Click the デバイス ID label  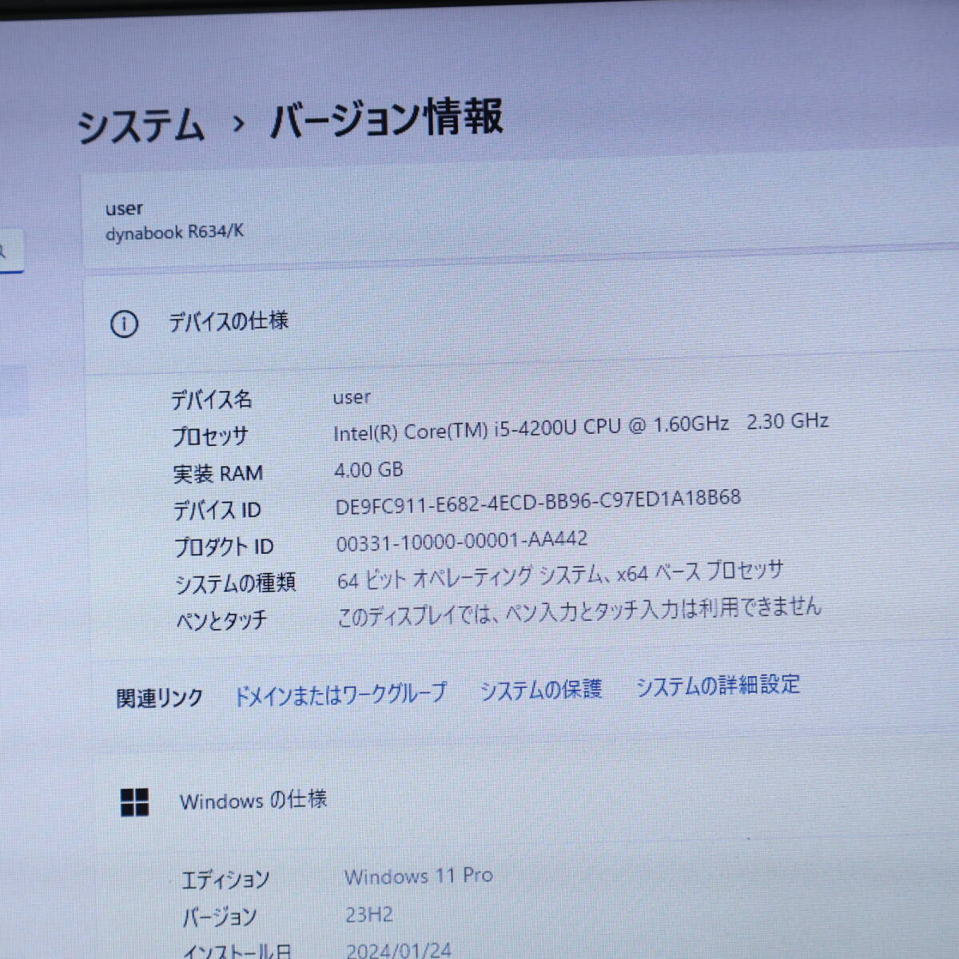pos(217,510)
